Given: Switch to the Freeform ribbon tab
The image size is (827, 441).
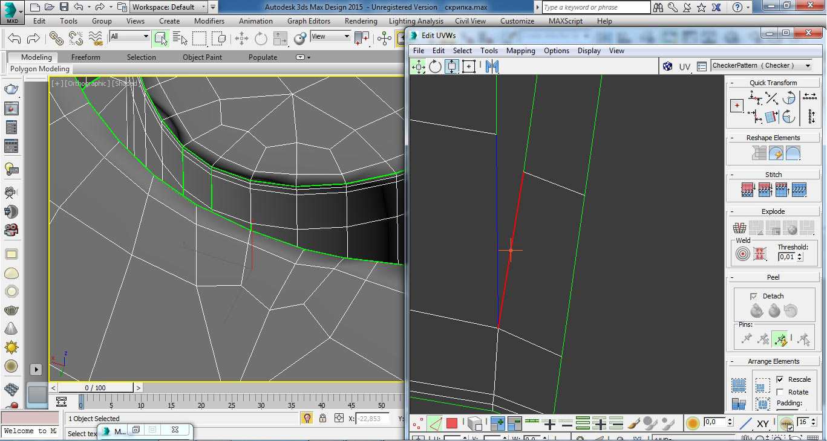Looking at the screenshot, I should click(86, 57).
